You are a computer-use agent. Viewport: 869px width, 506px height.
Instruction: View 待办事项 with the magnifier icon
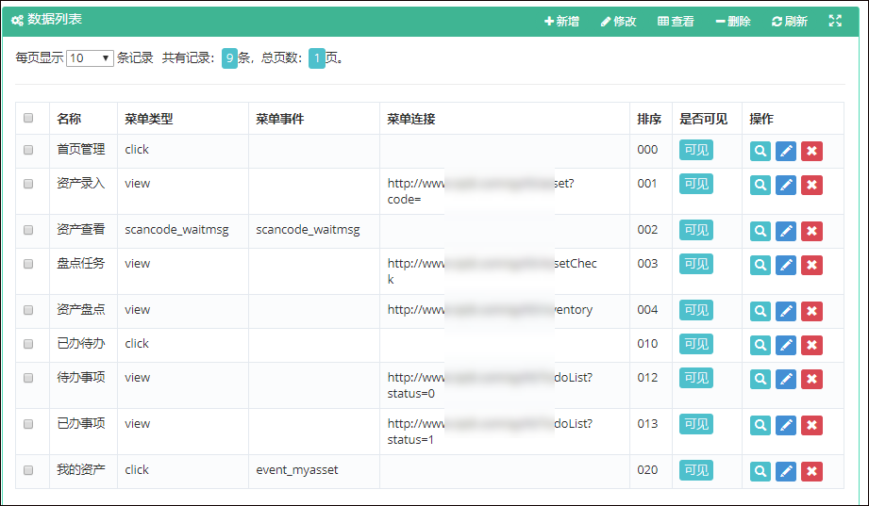[x=760, y=379]
